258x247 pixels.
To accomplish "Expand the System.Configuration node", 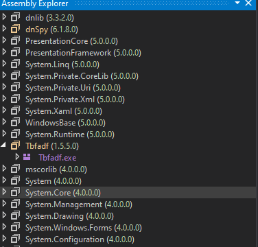I will click(x=4, y=239).
